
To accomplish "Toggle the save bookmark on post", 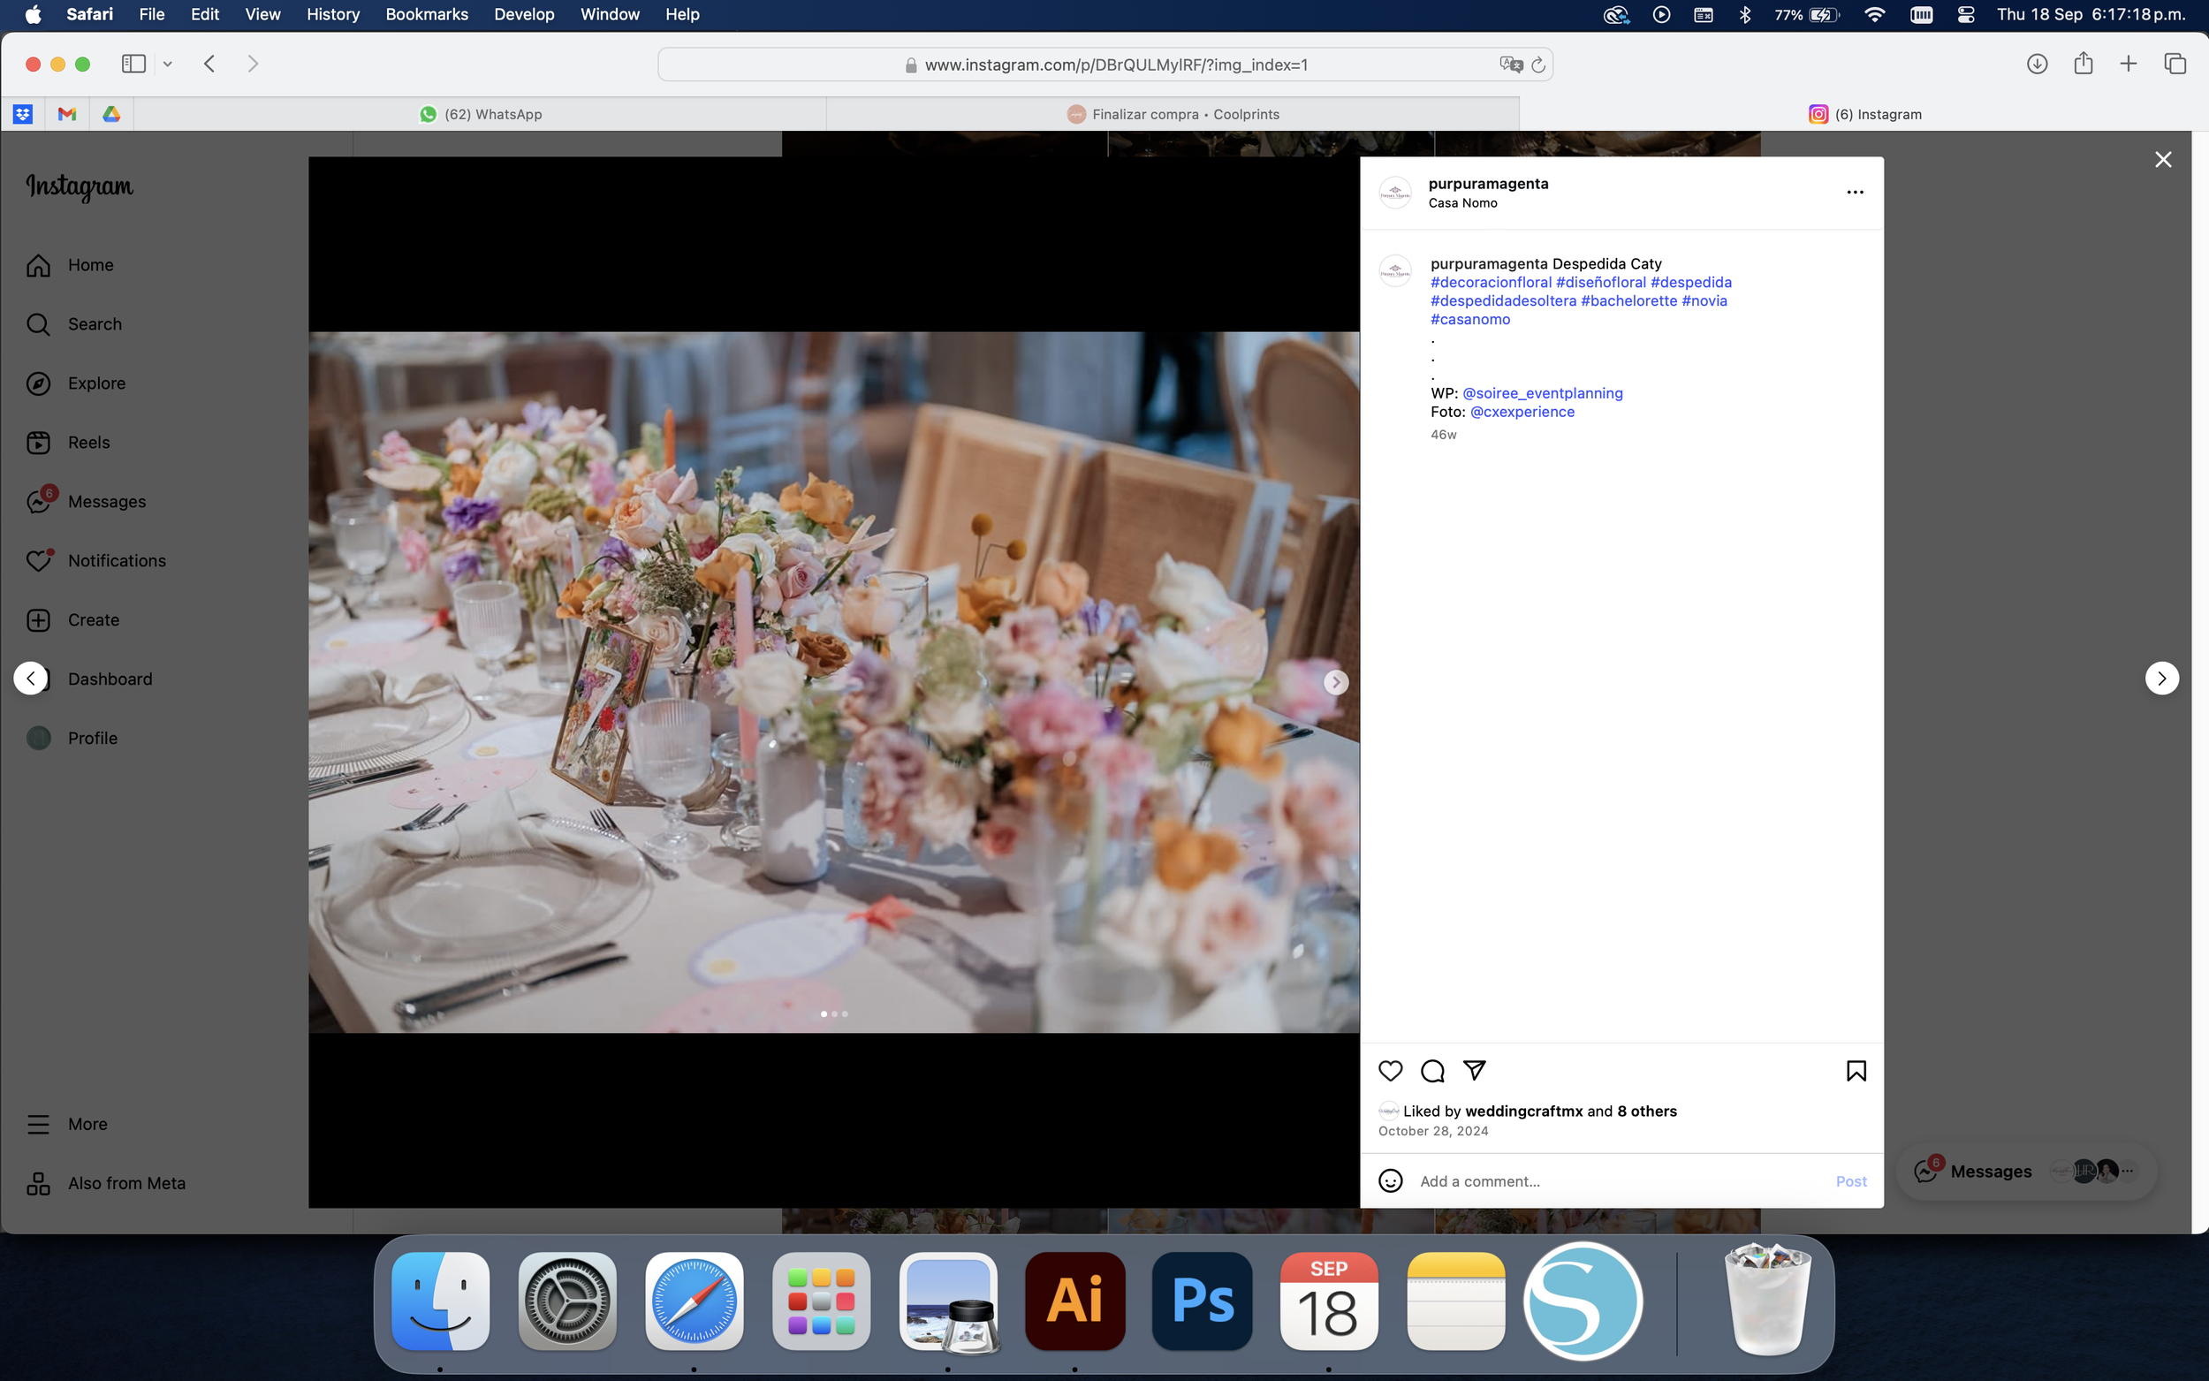I will tap(1856, 1071).
